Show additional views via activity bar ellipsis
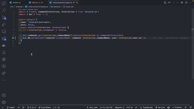 [4, 80]
